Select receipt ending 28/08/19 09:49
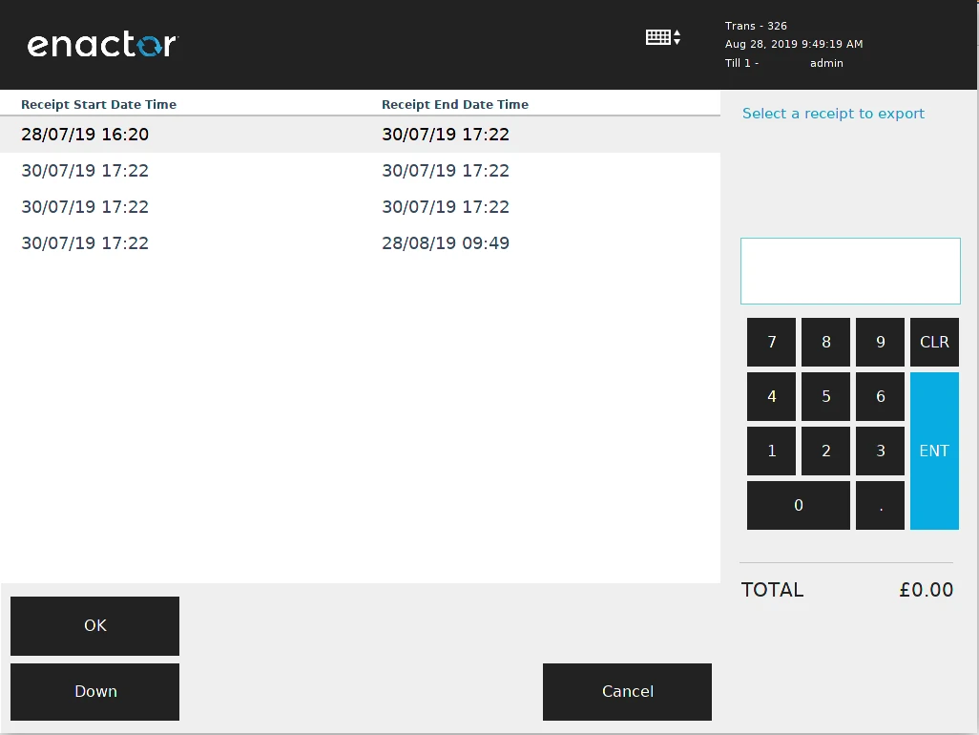 pyautogui.click(x=446, y=243)
